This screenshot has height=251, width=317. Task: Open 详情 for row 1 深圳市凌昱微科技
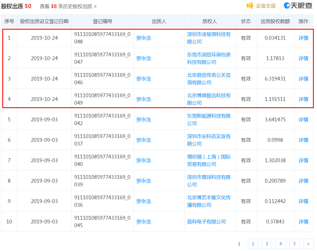coord(303,38)
